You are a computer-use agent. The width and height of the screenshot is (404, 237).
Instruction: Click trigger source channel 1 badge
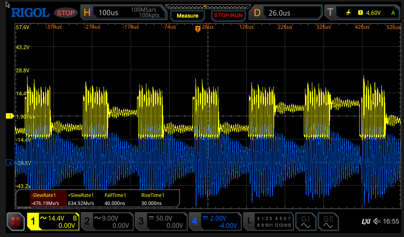(x=361, y=13)
